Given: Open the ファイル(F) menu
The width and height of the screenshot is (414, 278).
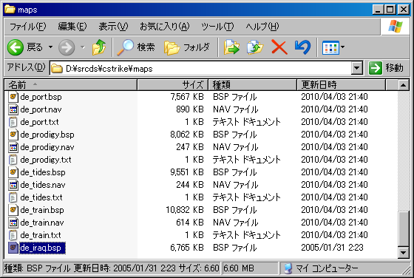Looking at the screenshot, I should point(28,27).
